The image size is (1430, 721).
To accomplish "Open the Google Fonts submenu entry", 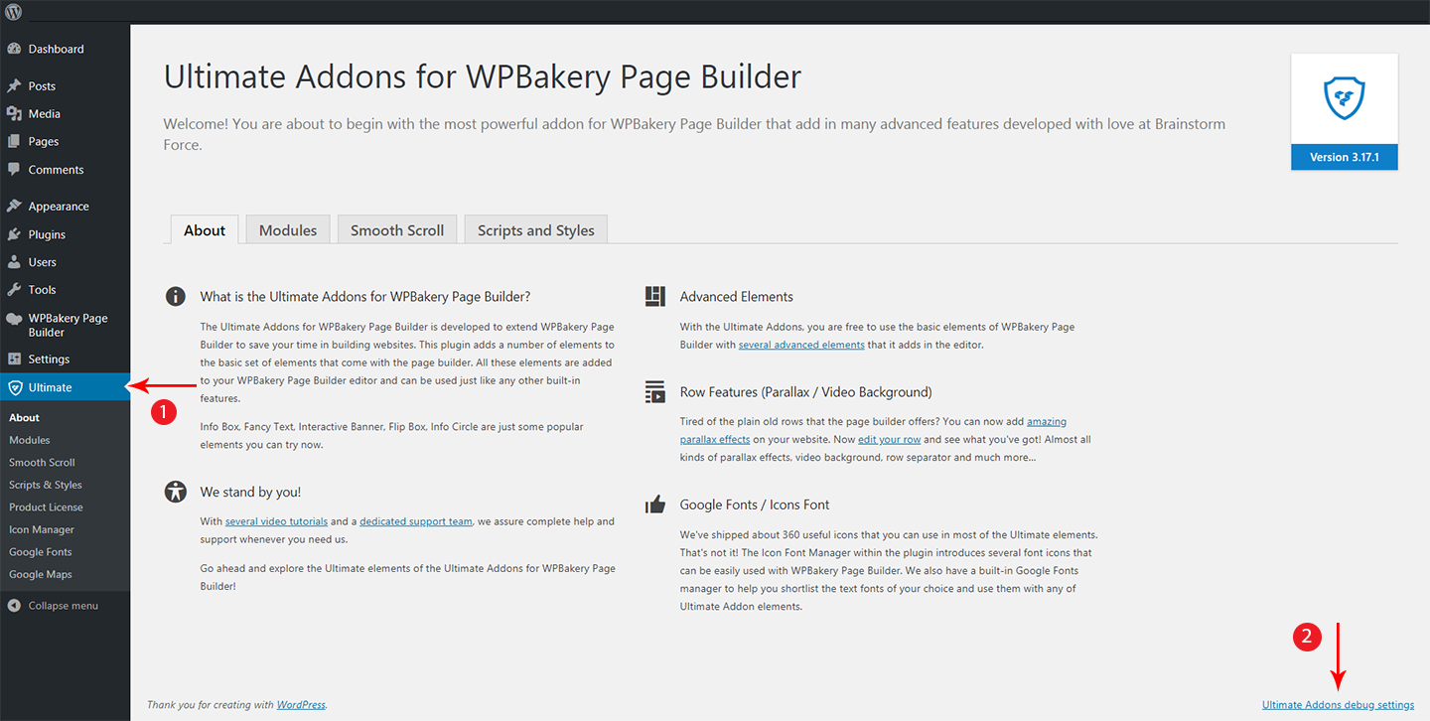I will [41, 552].
